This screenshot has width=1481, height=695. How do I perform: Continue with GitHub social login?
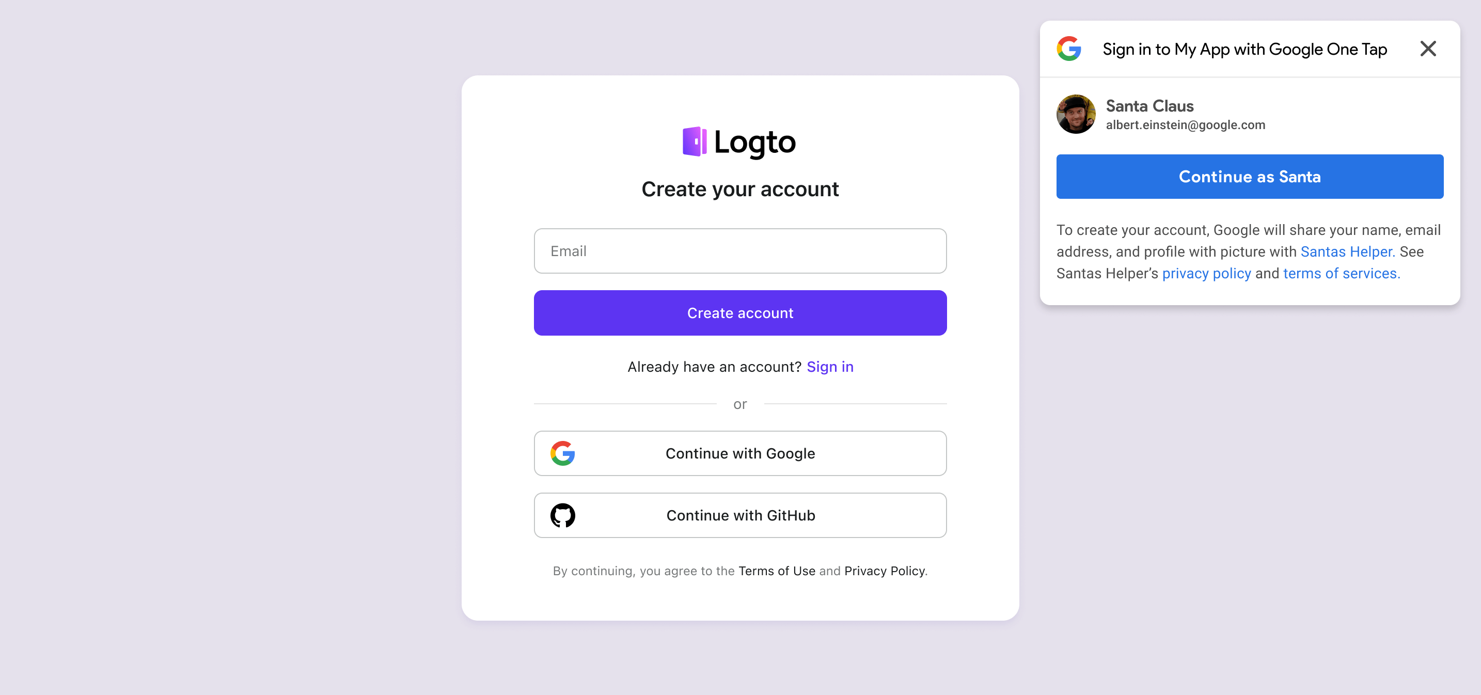739,515
